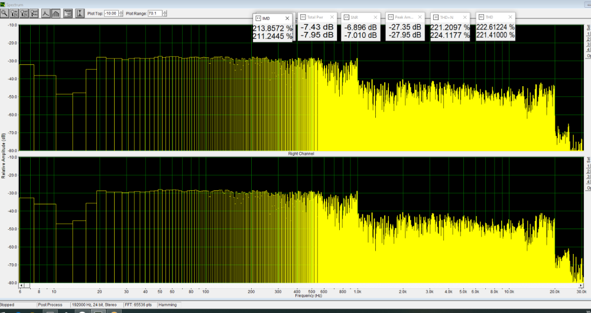Click the zoom out full icon
The height and width of the screenshot is (313, 591).
point(34,12)
